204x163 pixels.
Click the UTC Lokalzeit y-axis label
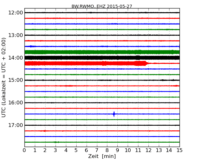click(4, 77)
